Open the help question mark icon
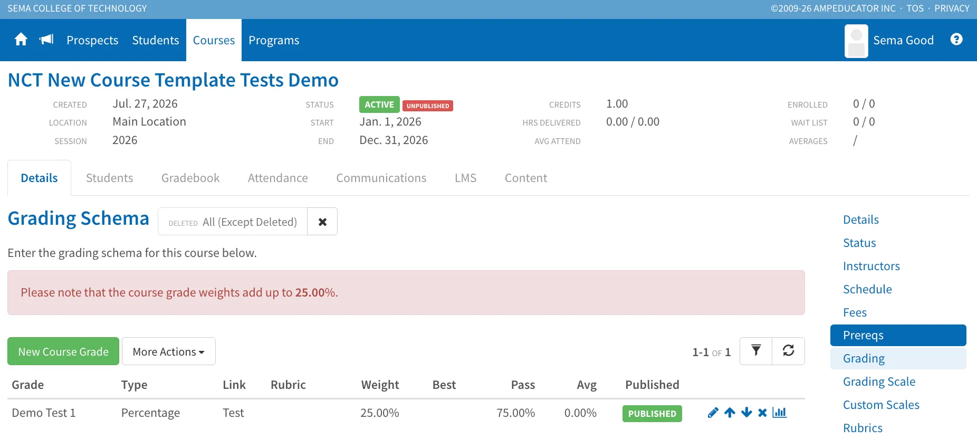977x439 pixels. coord(956,40)
